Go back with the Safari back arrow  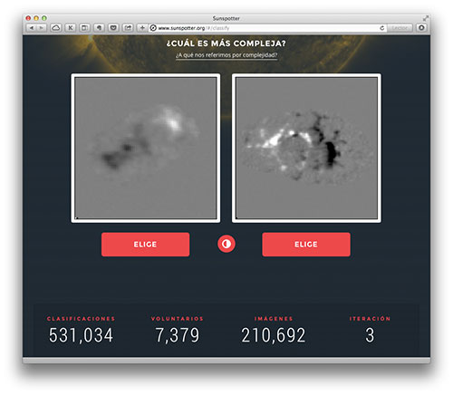coord(31,28)
